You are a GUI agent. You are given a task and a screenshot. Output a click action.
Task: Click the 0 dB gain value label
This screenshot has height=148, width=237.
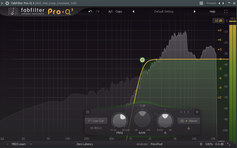[x=142, y=106]
